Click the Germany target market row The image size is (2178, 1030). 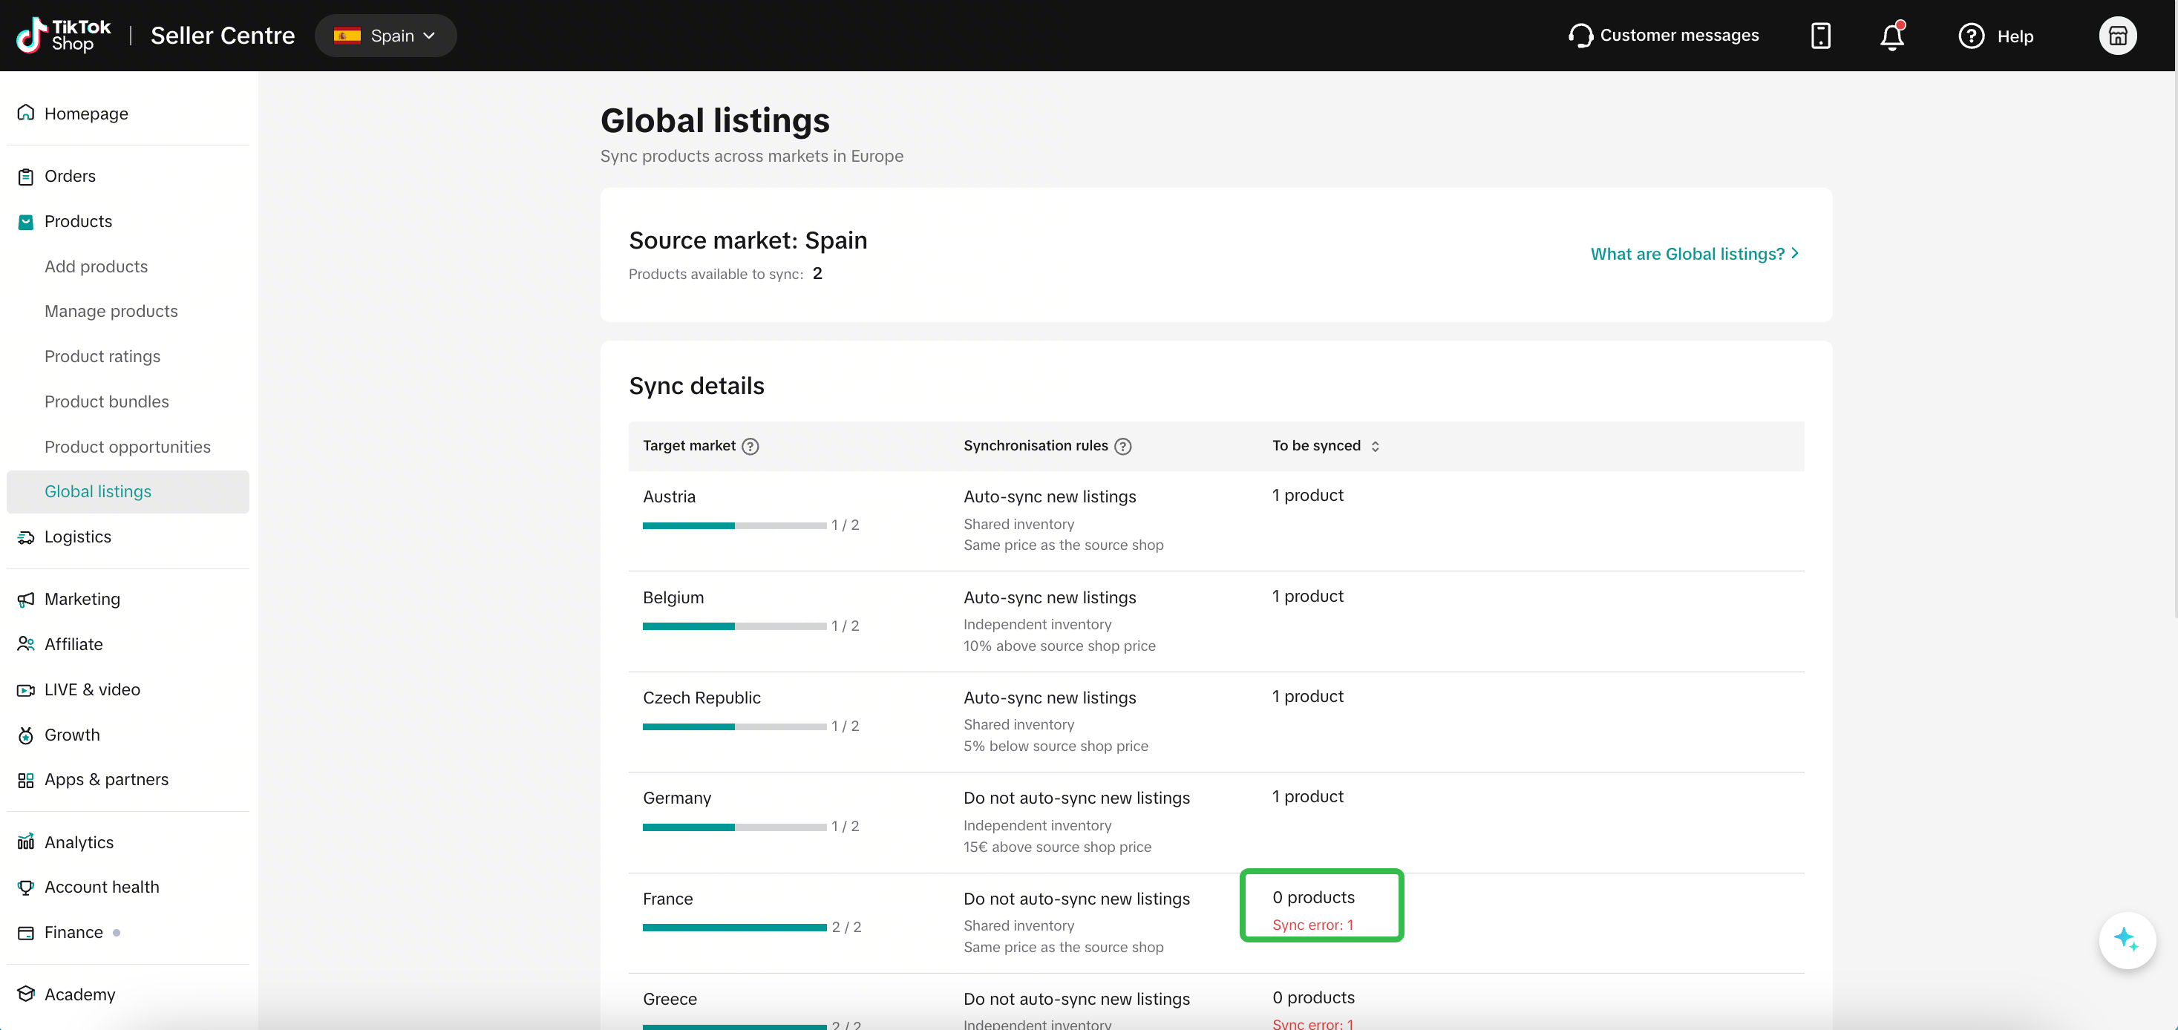click(1216, 822)
